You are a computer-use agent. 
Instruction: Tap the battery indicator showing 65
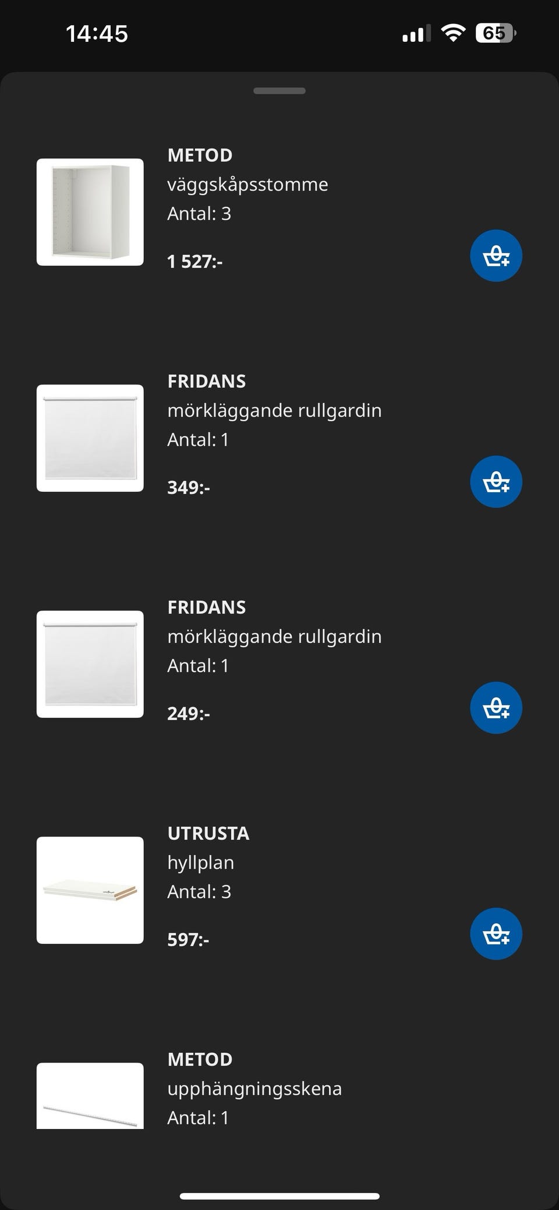[495, 33]
